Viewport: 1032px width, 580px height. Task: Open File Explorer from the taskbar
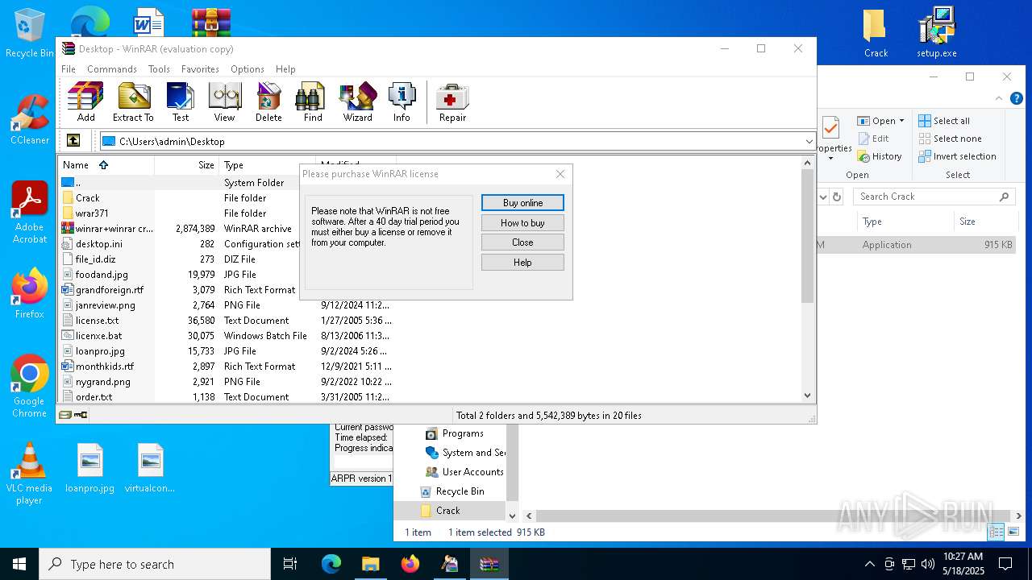tap(370, 564)
